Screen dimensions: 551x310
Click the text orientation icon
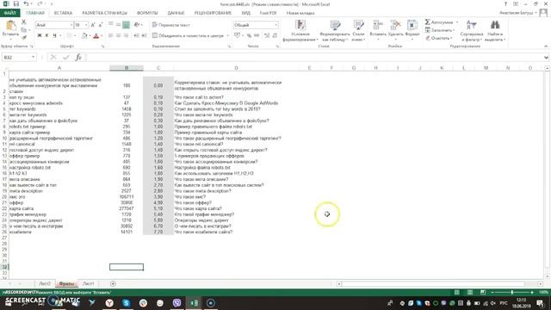tap(137, 25)
